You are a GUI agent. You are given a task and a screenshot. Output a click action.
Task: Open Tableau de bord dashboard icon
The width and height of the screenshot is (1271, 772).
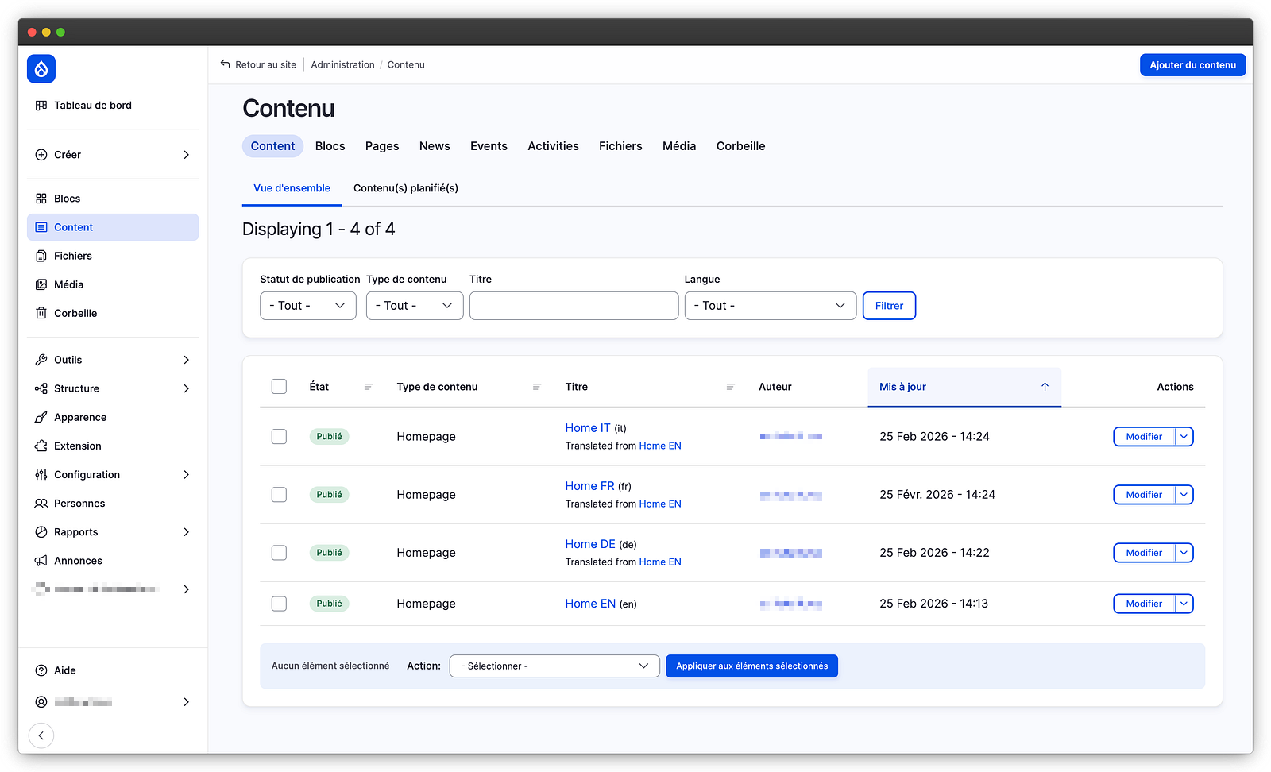(x=41, y=106)
